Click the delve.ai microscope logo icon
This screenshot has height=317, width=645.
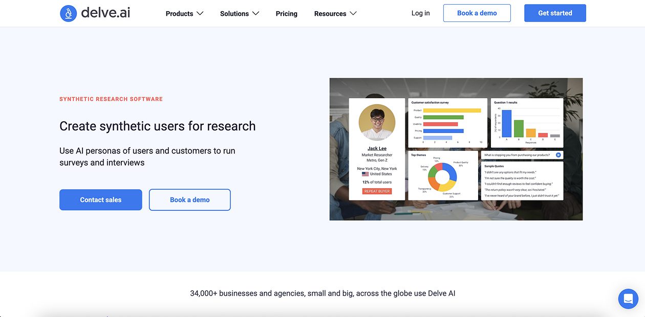point(68,13)
